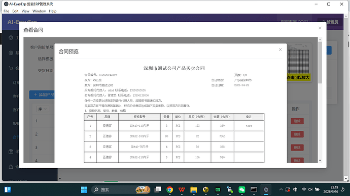Toggle the 中 input method indicator
This screenshot has height=196, width=350.
(x=295, y=189)
